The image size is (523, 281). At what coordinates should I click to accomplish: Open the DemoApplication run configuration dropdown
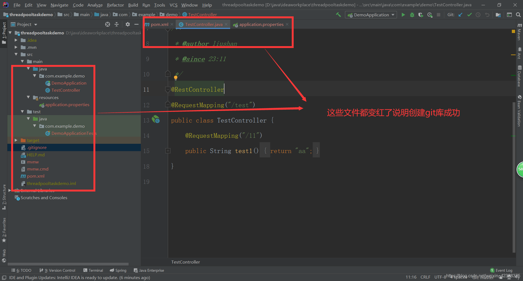(371, 15)
